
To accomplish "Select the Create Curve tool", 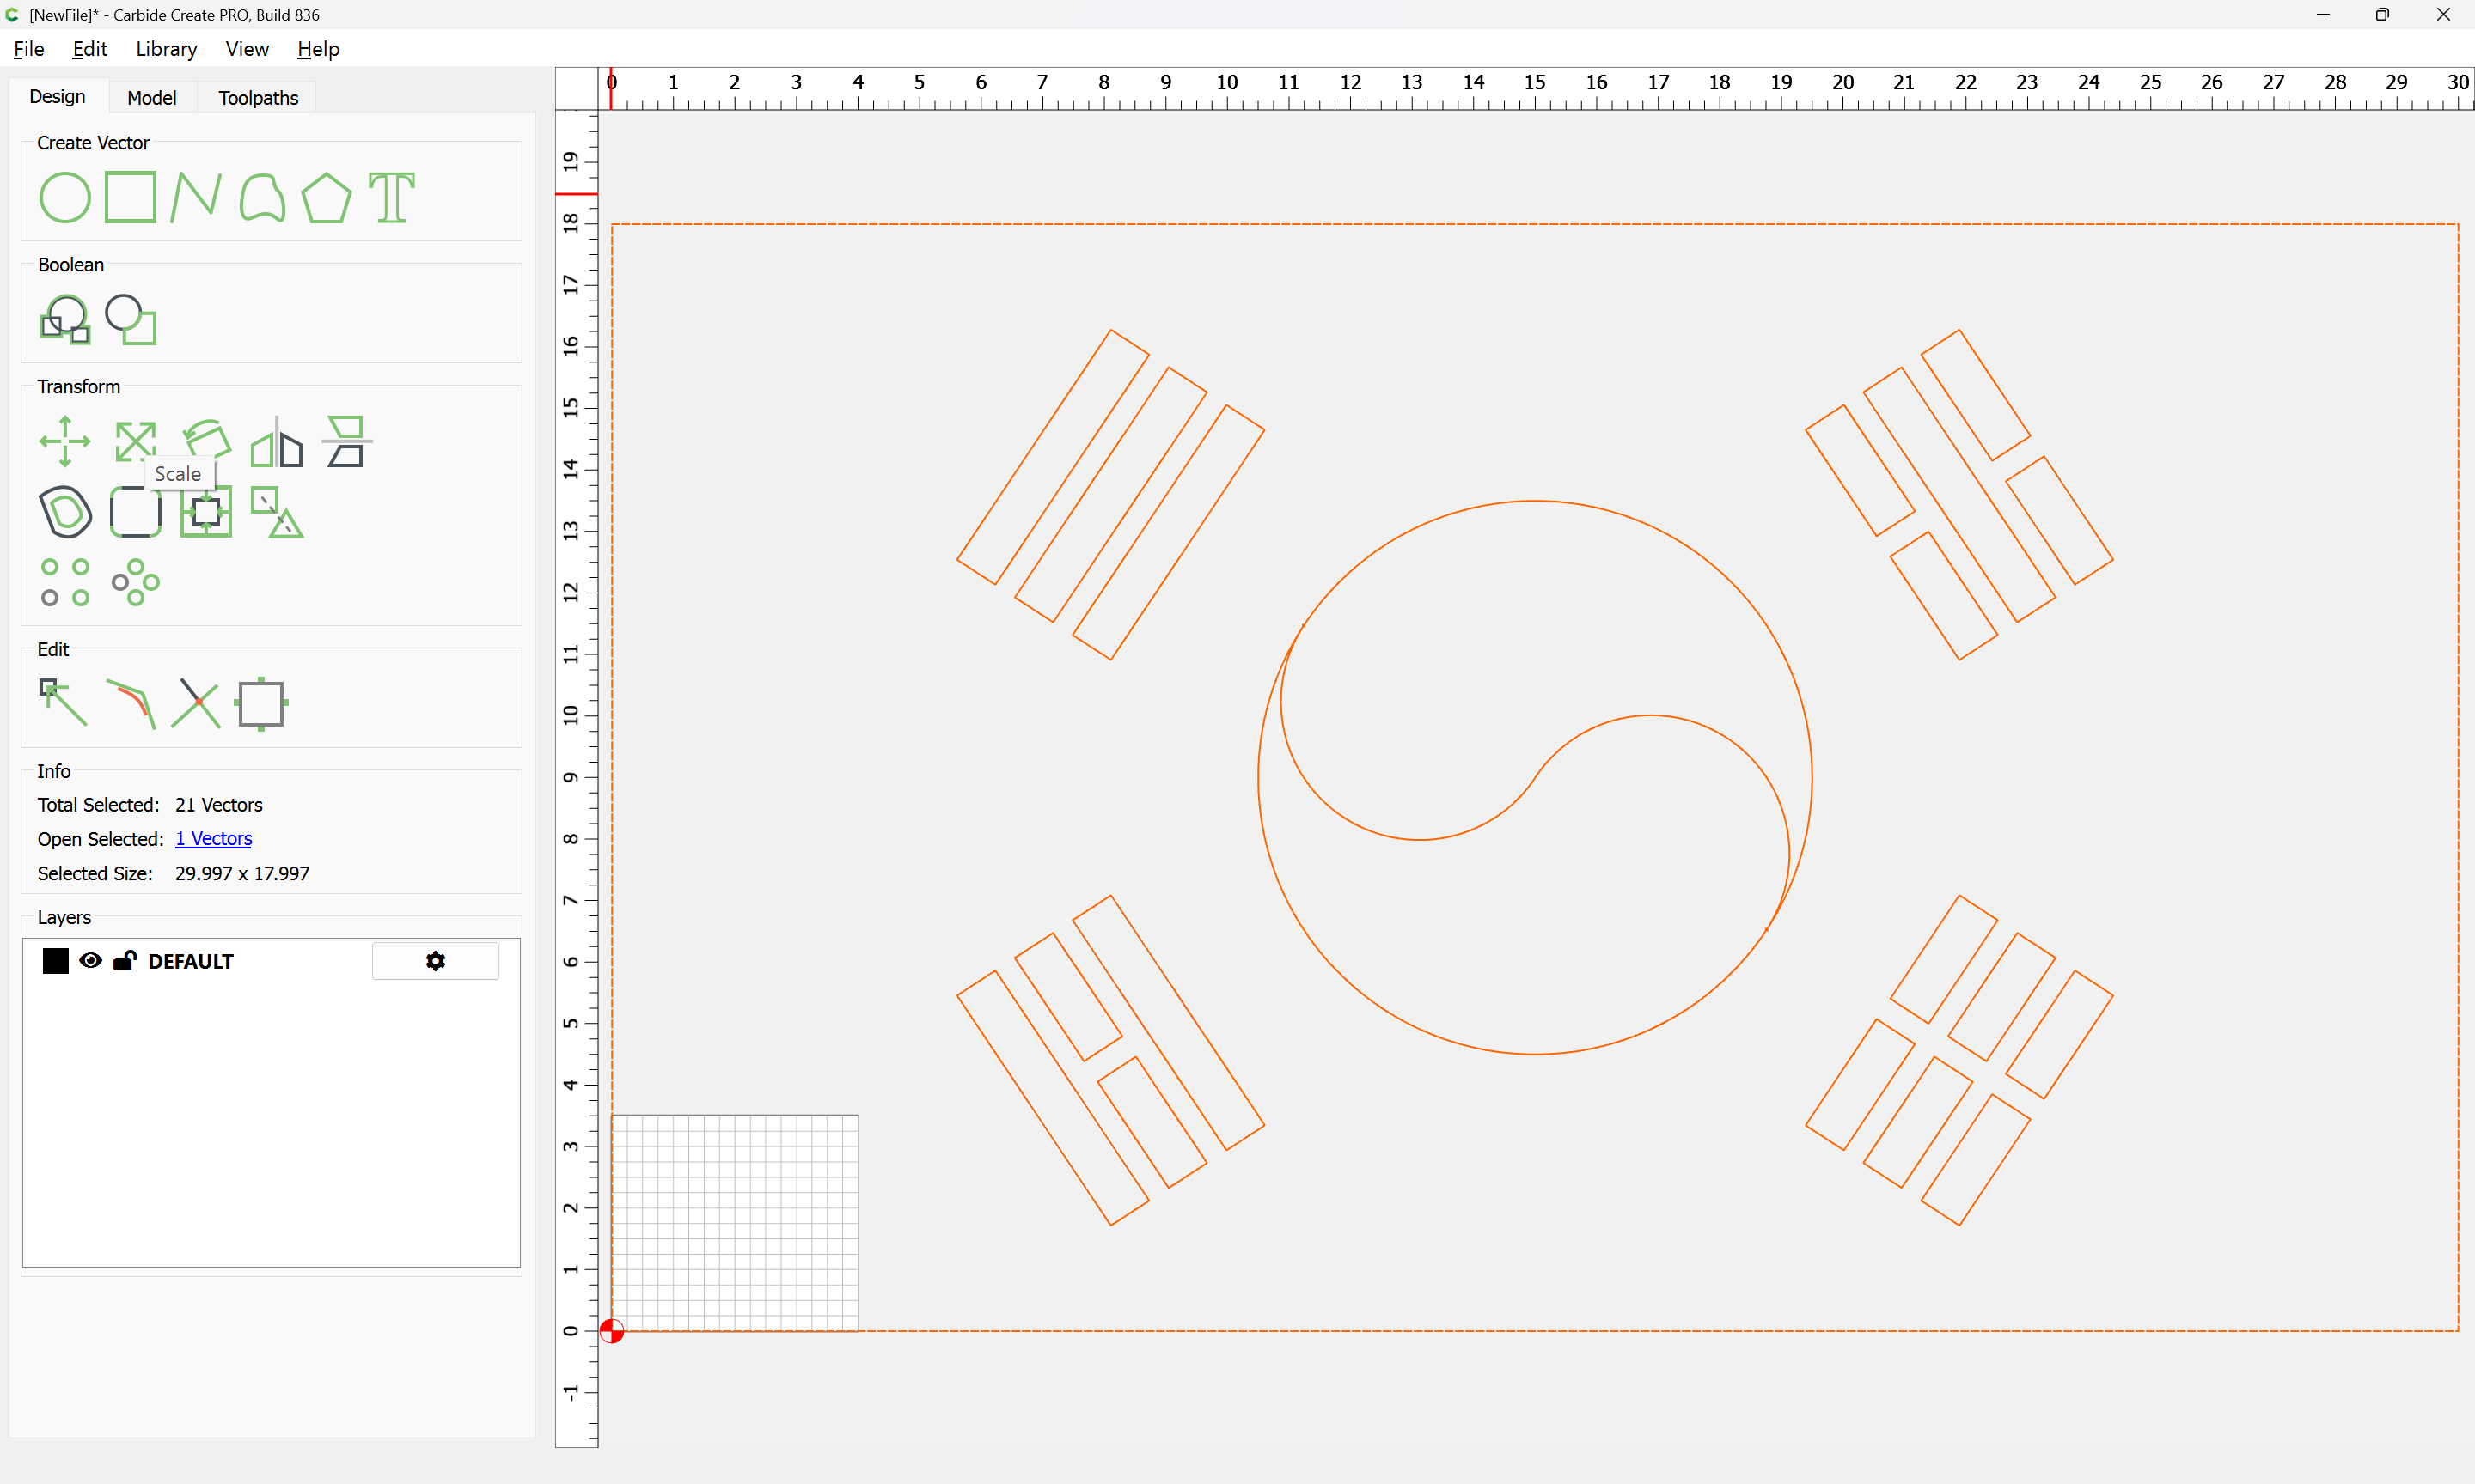I will (x=262, y=197).
